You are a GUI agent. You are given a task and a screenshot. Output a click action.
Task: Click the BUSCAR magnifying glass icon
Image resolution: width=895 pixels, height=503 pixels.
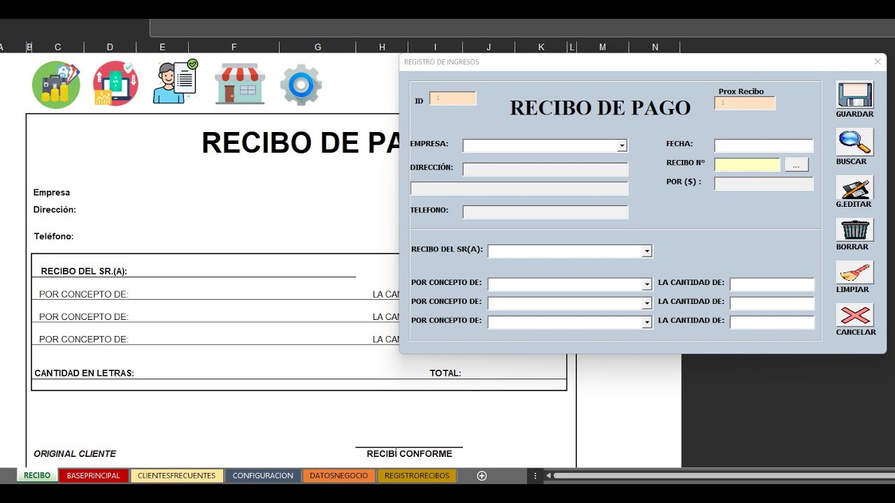coord(854,142)
